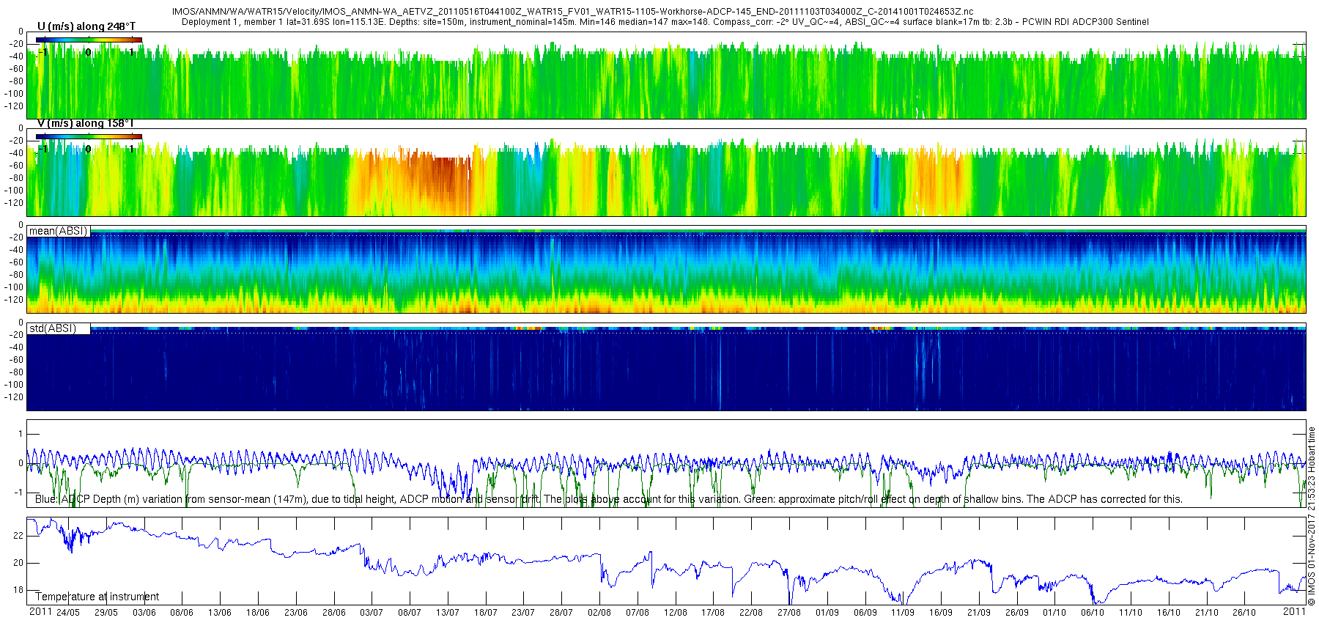Click the 08/07 date tick
The height and width of the screenshot is (623, 1319).
(410, 613)
